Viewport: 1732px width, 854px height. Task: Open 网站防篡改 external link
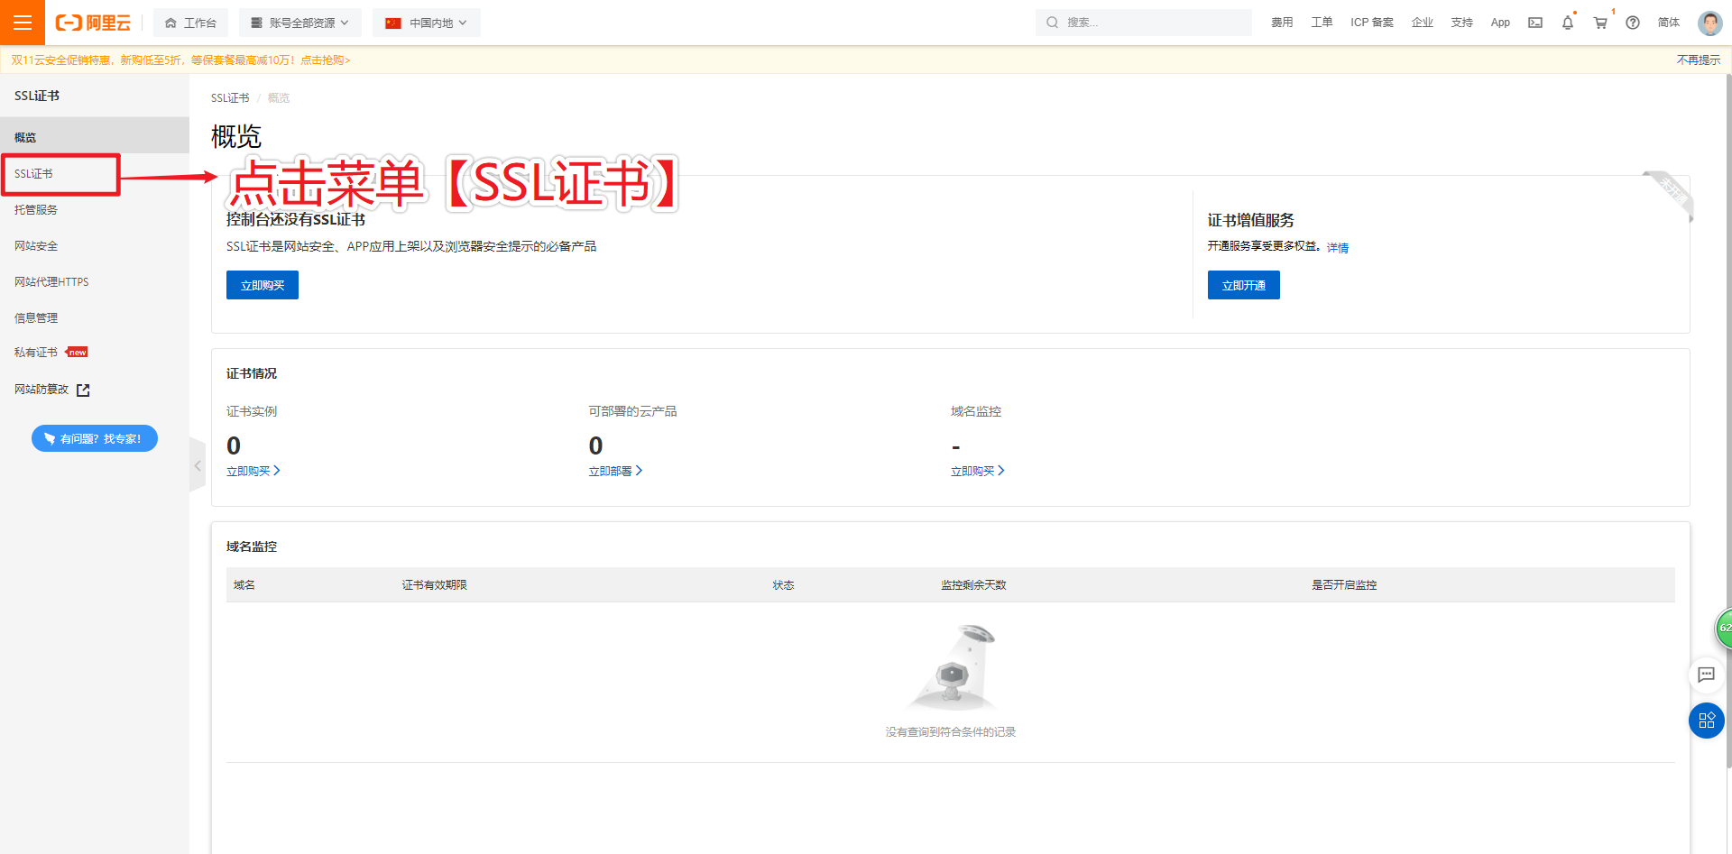[52, 390]
